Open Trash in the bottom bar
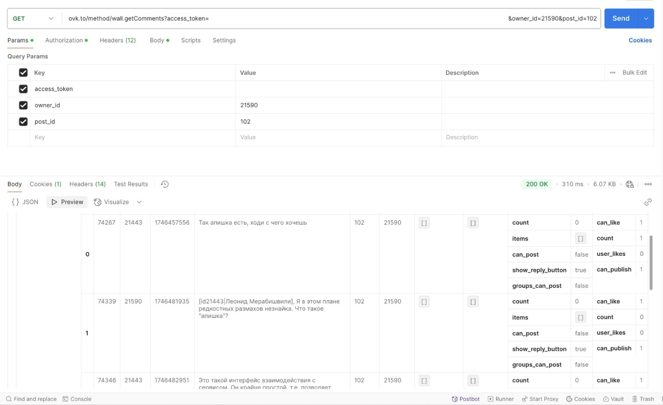Image resolution: width=663 pixels, height=405 pixels. coord(643,399)
